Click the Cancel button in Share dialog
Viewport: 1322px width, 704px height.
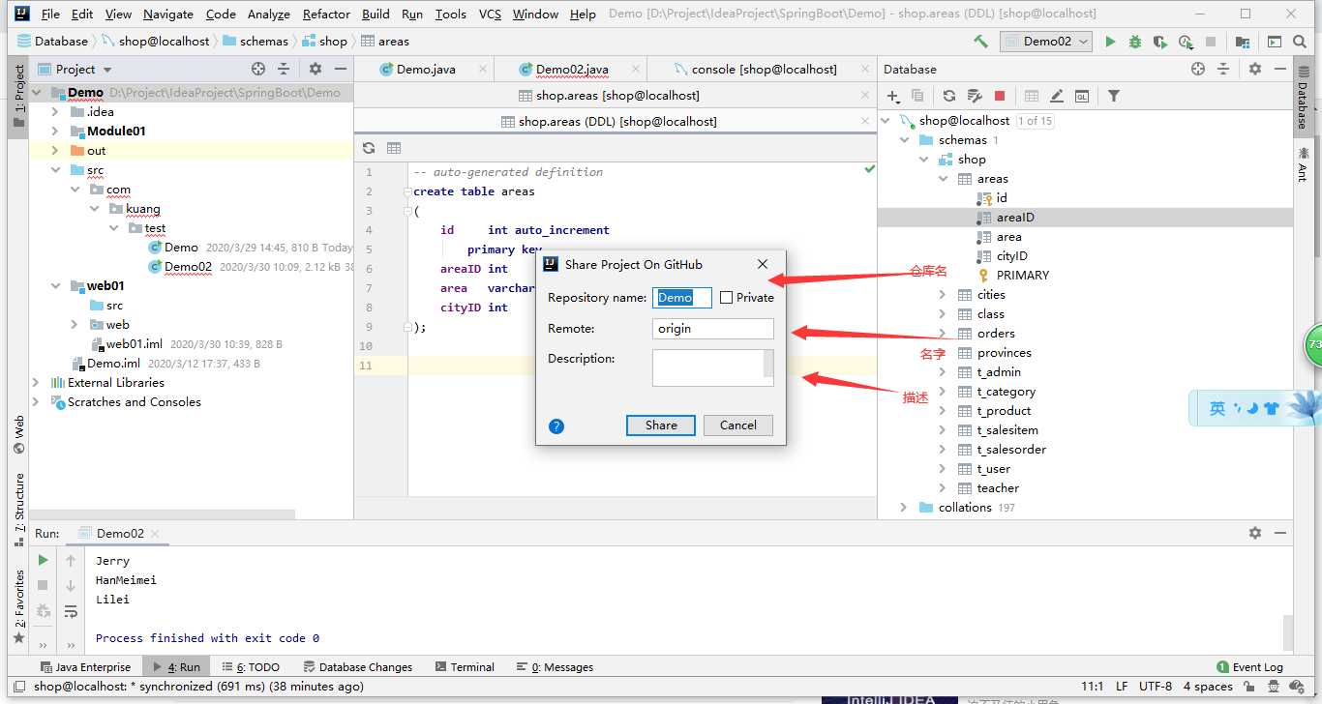[x=738, y=425]
